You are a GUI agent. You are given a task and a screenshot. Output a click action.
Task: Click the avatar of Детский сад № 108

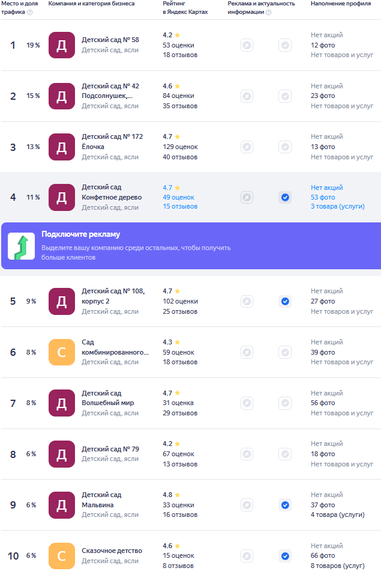62,301
